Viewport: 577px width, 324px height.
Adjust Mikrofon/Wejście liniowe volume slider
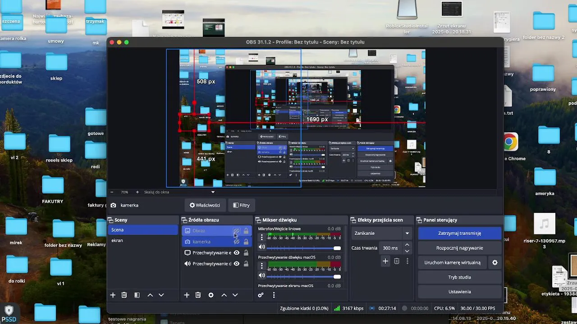coord(304,248)
